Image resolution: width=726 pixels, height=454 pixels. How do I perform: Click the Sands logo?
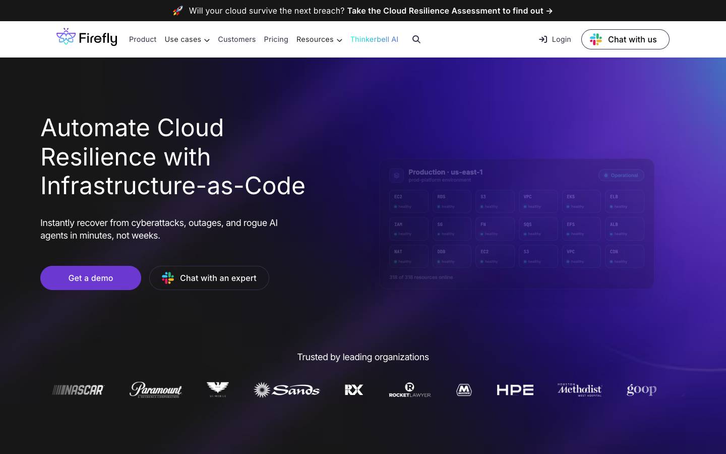tap(286, 389)
